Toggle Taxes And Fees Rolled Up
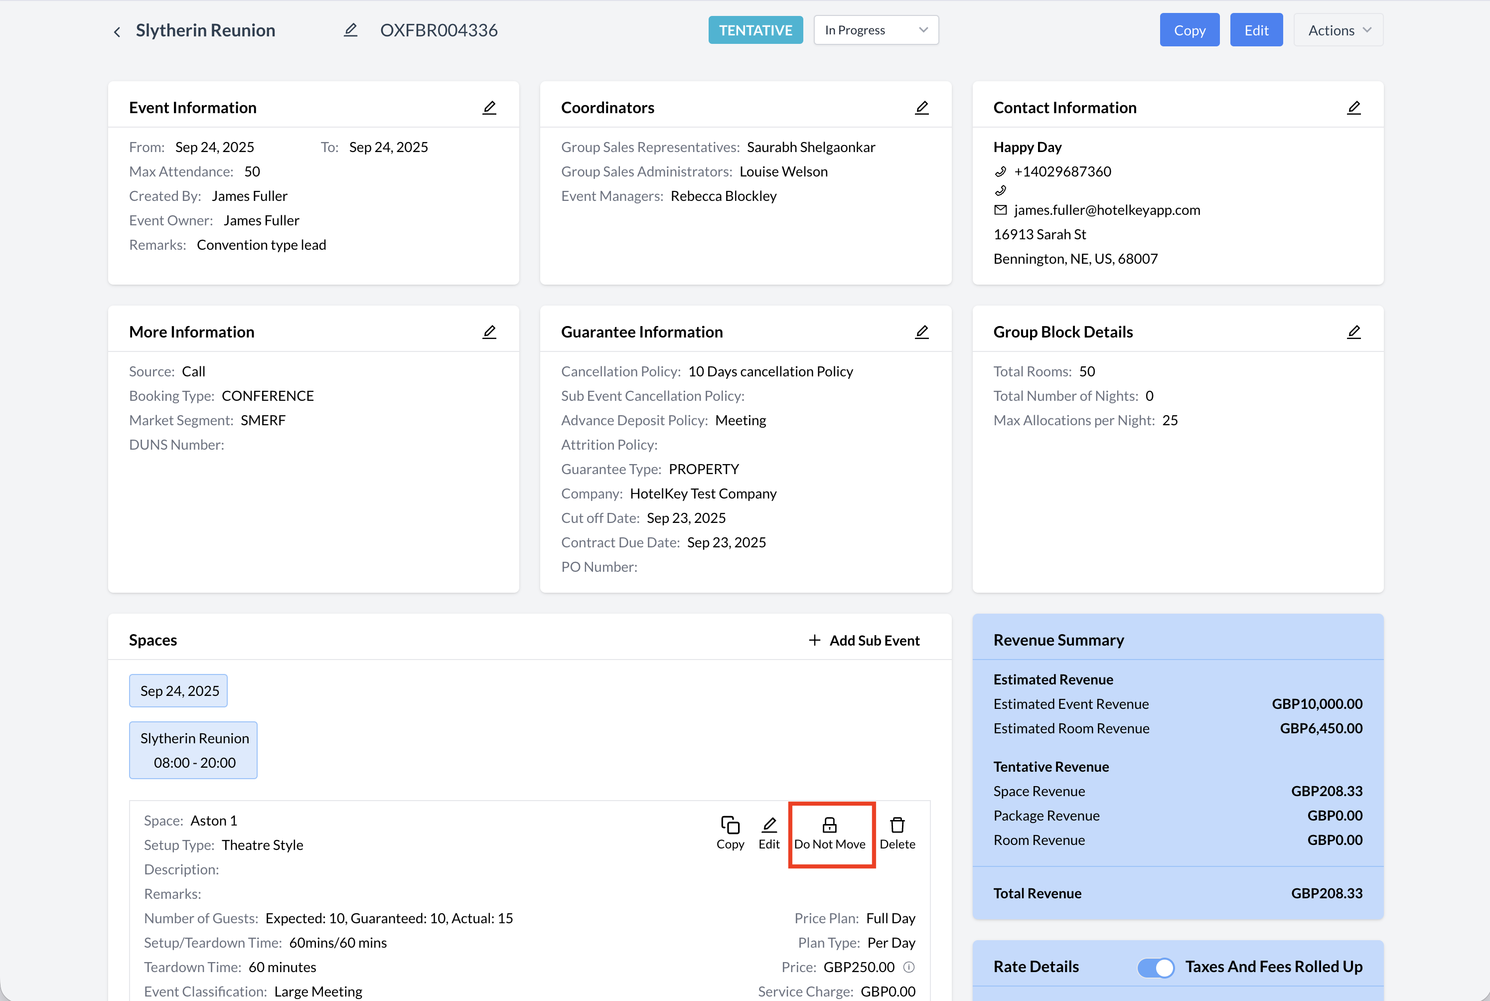 1156,967
